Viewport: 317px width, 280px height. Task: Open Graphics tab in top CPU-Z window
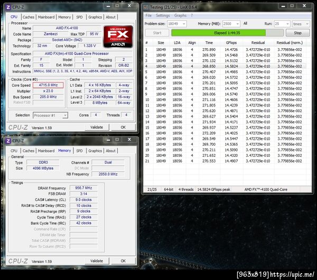tap(95, 17)
